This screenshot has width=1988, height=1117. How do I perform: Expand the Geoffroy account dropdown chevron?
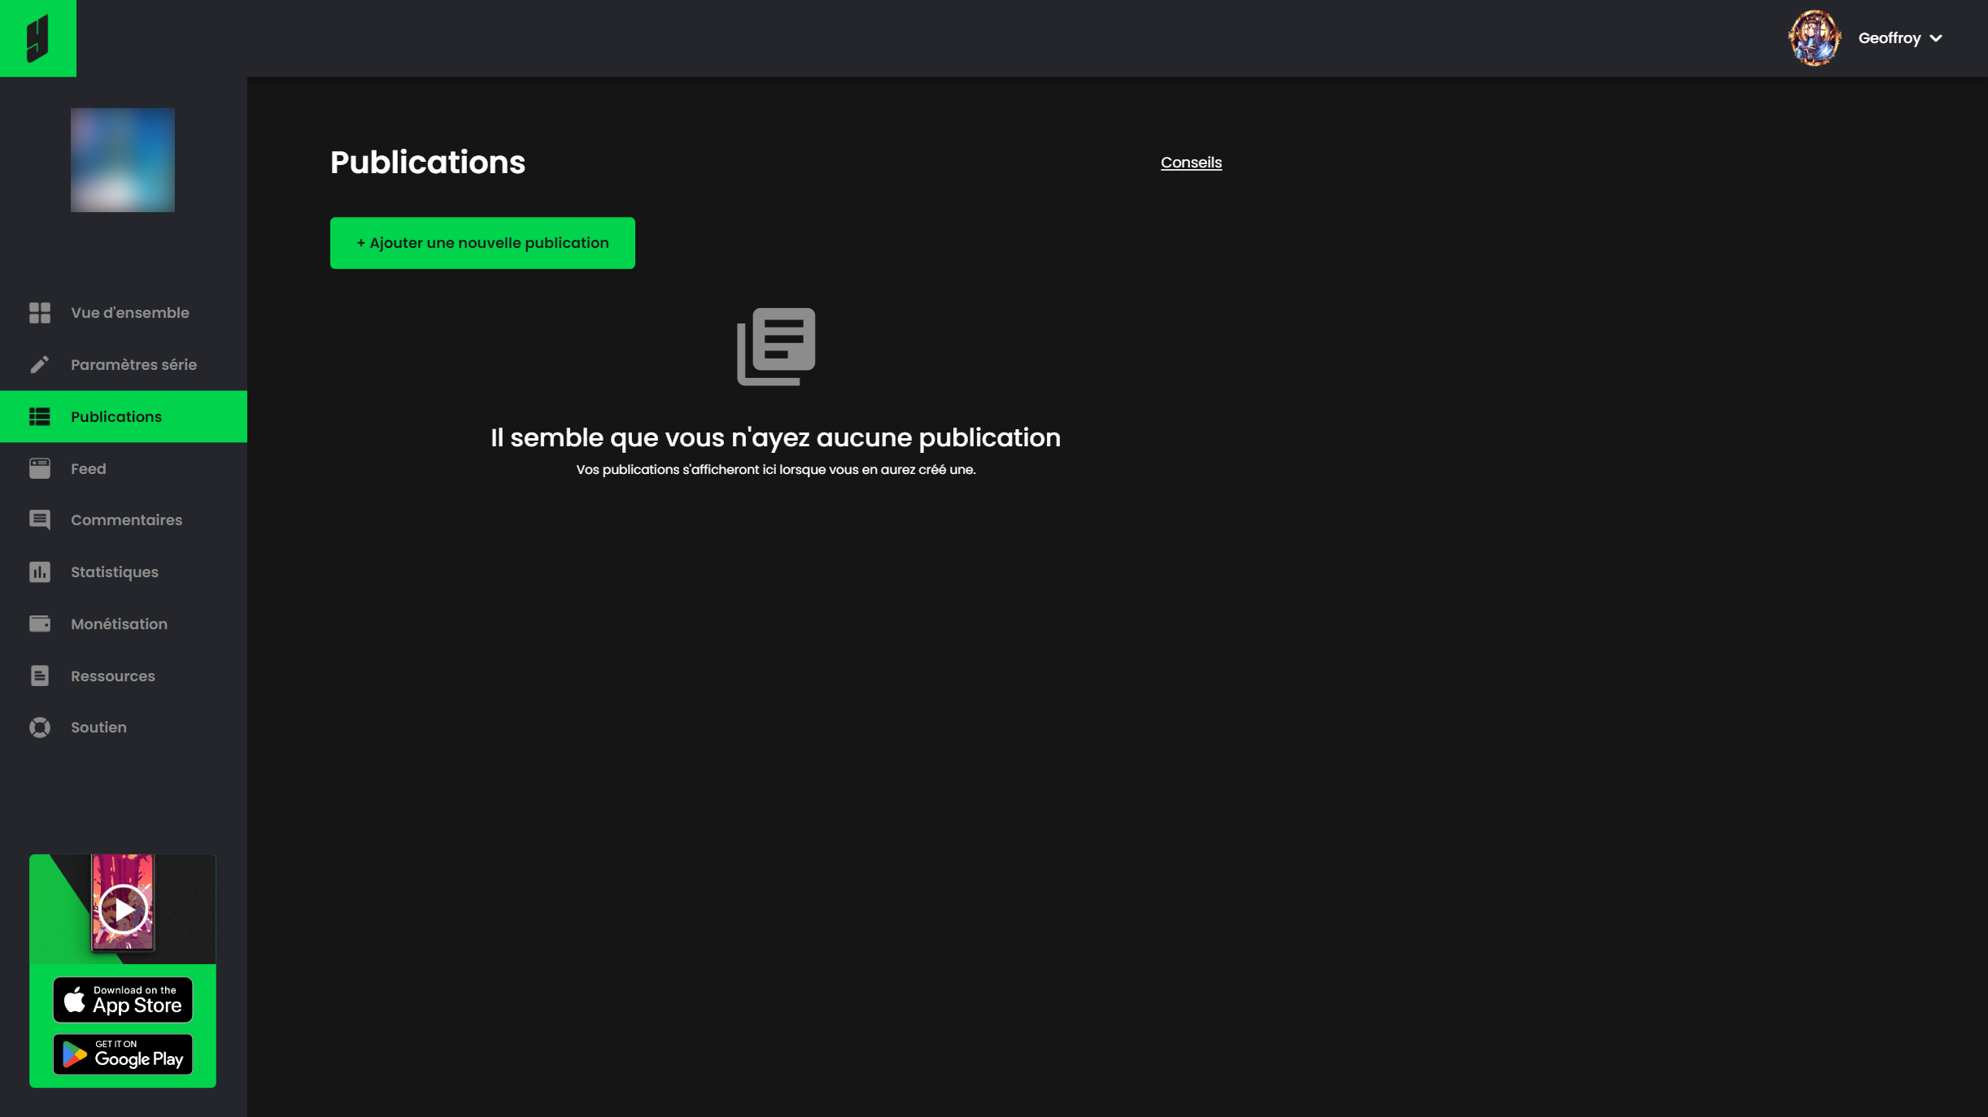(1936, 39)
